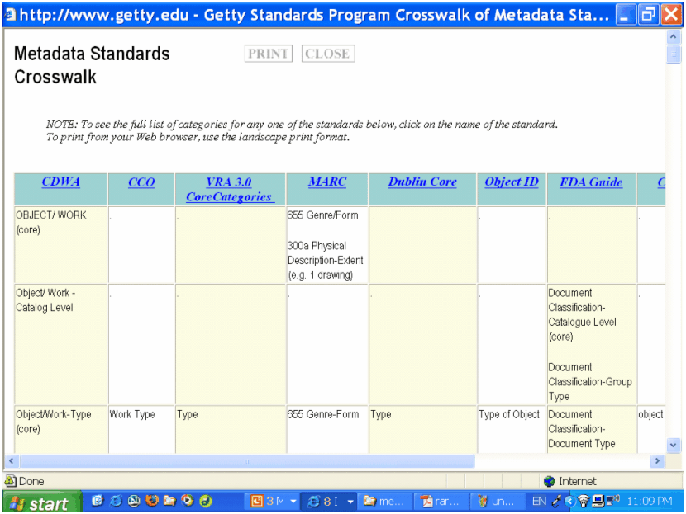Image resolution: width=686 pixels, height=514 pixels.
Task: Minimize the browser window
Action: 625,16
